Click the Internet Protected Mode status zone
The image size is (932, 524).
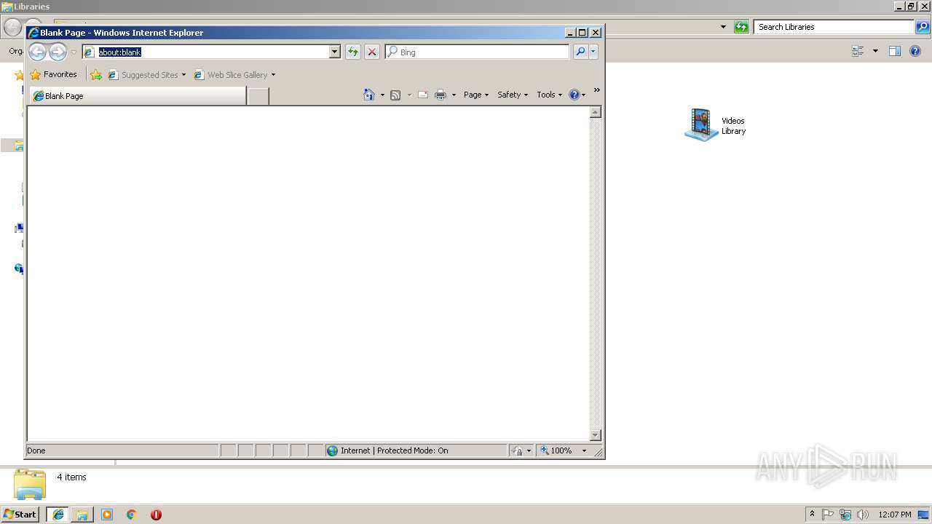tap(416, 450)
